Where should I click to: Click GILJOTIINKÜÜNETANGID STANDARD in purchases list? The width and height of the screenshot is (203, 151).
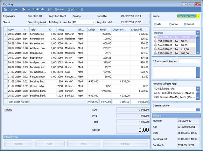point(174,93)
